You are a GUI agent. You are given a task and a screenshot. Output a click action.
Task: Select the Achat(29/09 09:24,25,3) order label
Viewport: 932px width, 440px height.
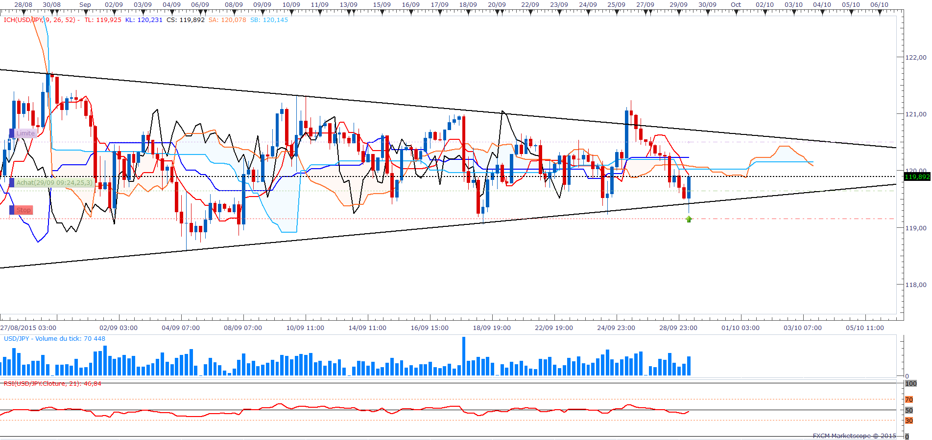54,183
